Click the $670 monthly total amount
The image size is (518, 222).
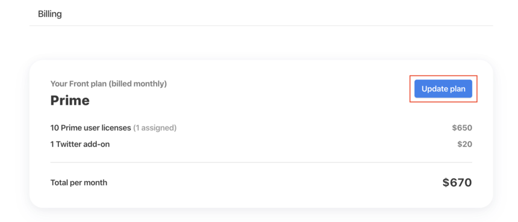(457, 182)
